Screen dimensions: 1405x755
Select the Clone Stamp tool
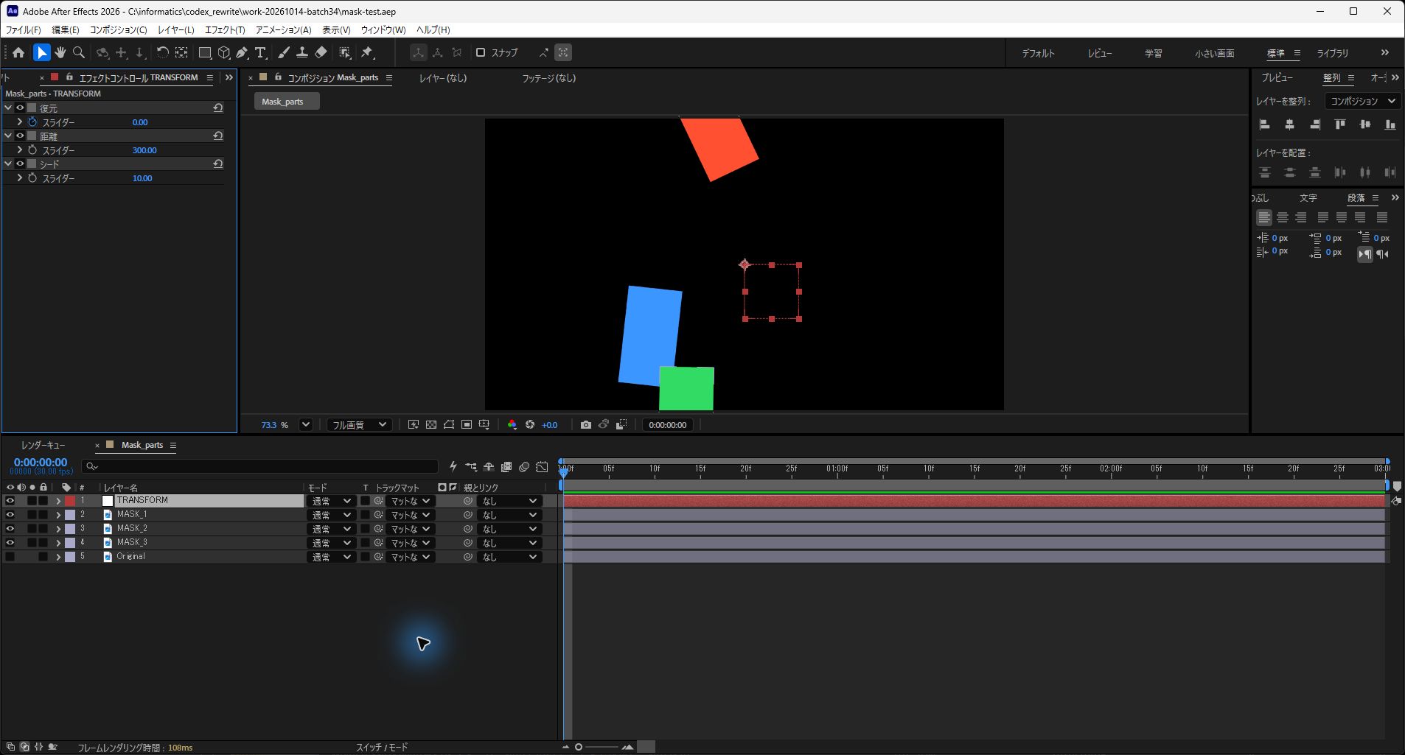pos(301,52)
